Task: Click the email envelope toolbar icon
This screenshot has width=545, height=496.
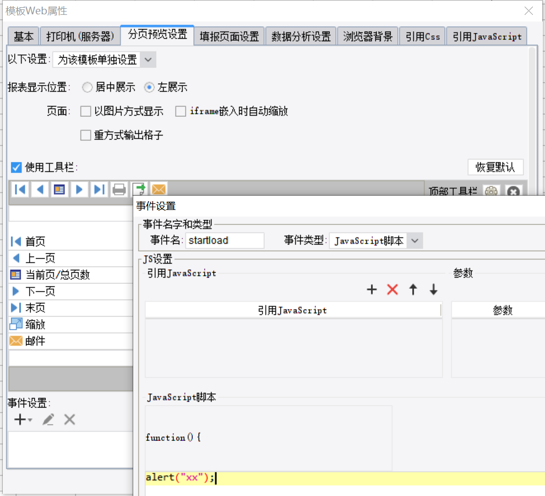Action: pyautogui.click(x=159, y=188)
